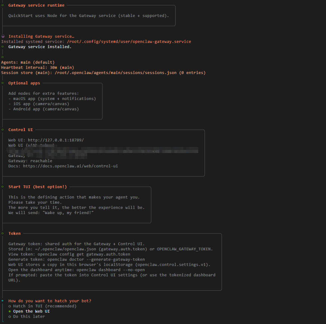The image size is (326, 324).
Task: Click 'Open the dashboard anytime' command line
Action: pos(77,270)
